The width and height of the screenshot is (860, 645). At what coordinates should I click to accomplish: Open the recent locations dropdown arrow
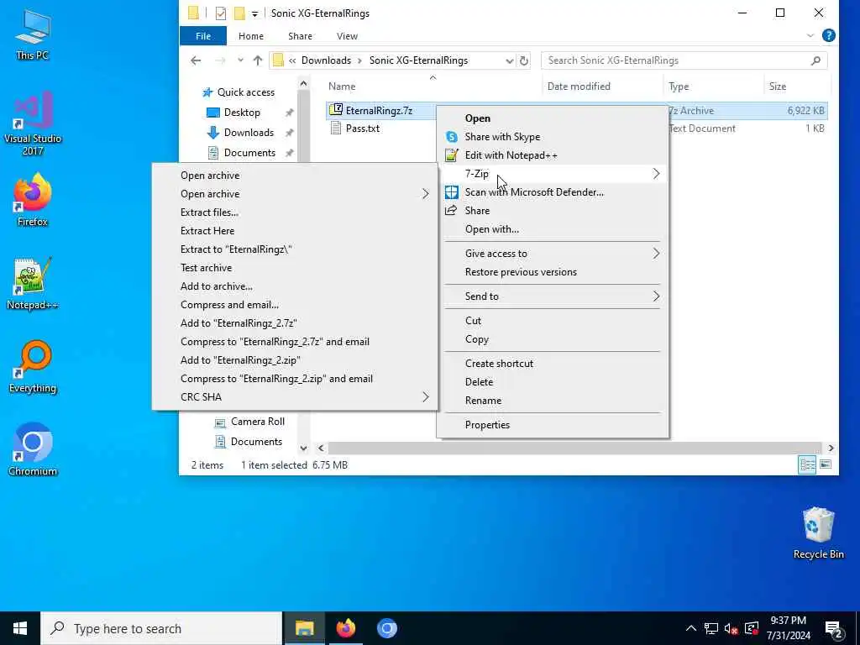[x=240, y=60]
